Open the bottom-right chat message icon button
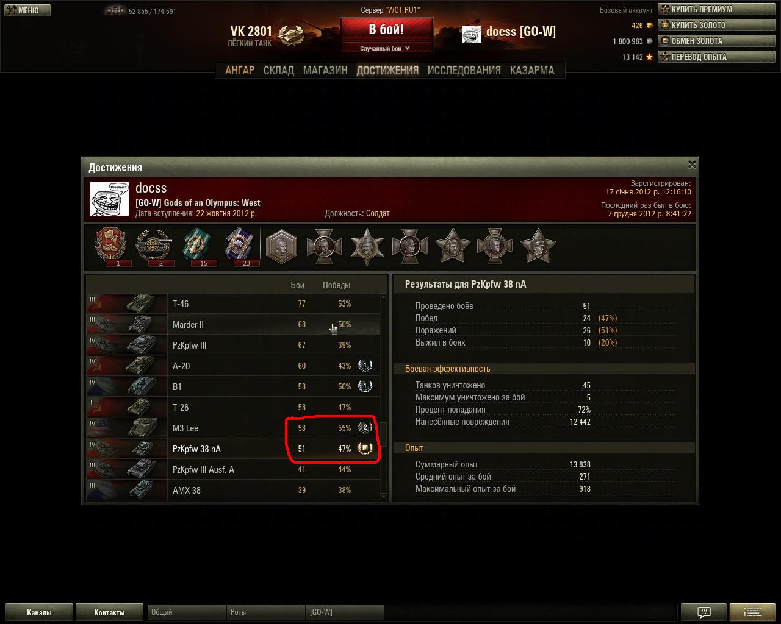This screenshot has width=781, height=624. (x=704, y=612)
